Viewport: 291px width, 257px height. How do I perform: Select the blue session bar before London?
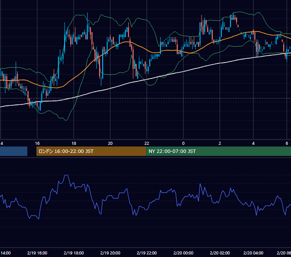[x=14, y=151]
